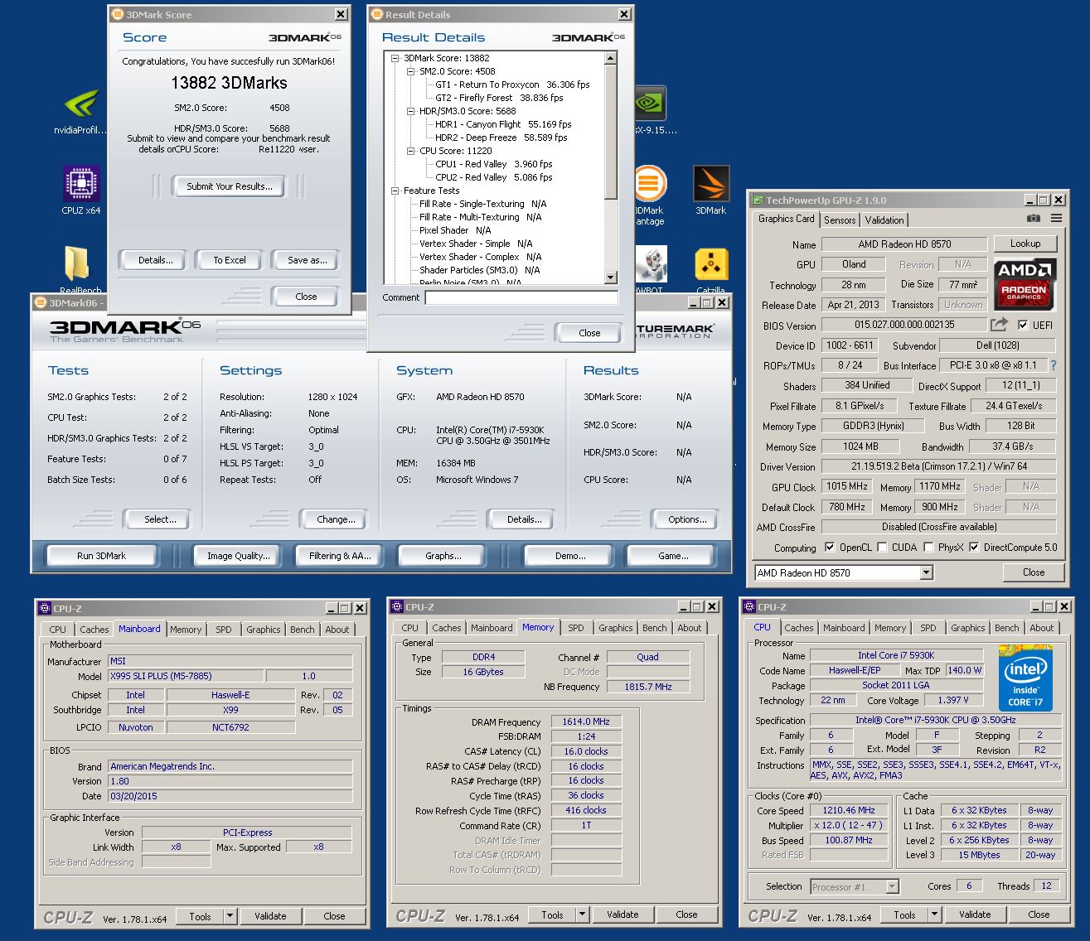
Task: Click the Save as... button
Action: [307, 260]
